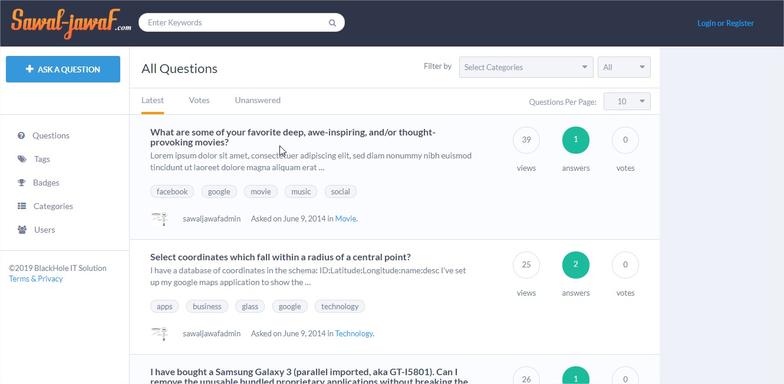Expand the All filter dropdown
Viewport: 784px width, 384px height.
(x=624, y=67)
